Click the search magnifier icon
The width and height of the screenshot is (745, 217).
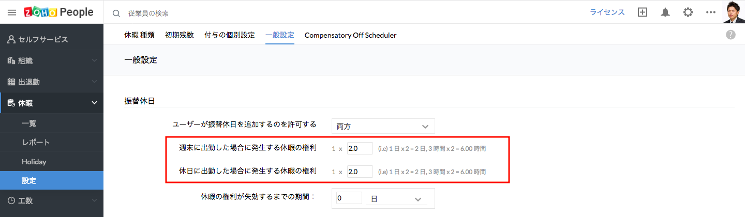[x=116, y=13]
